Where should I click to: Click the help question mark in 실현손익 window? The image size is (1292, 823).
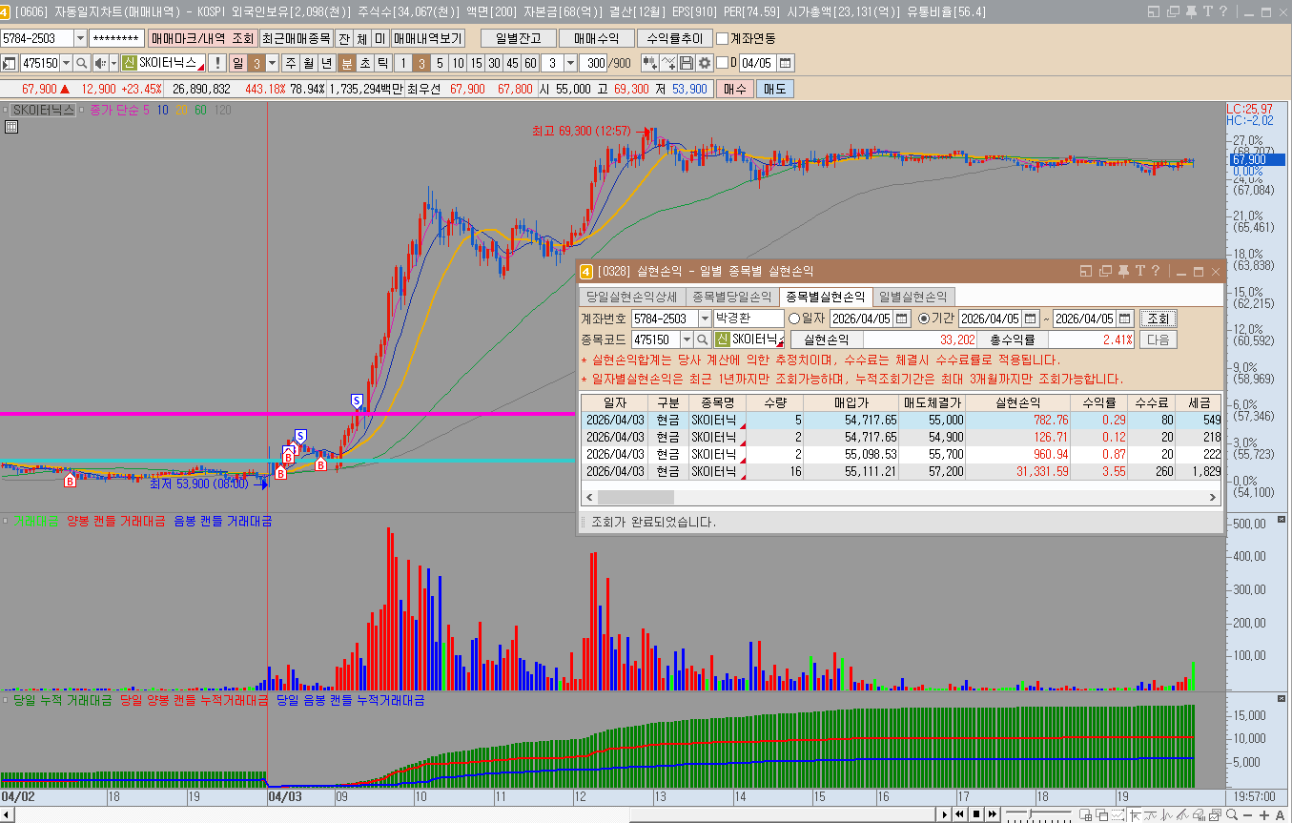[x=1155, y=272]
